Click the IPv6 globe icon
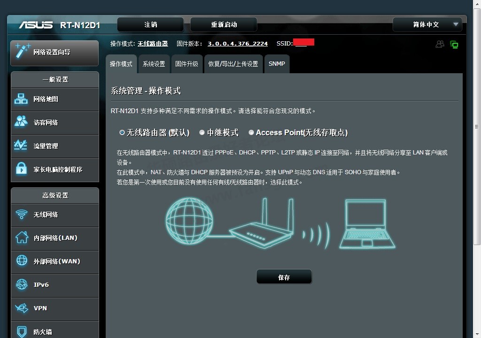 coord(22,284)
